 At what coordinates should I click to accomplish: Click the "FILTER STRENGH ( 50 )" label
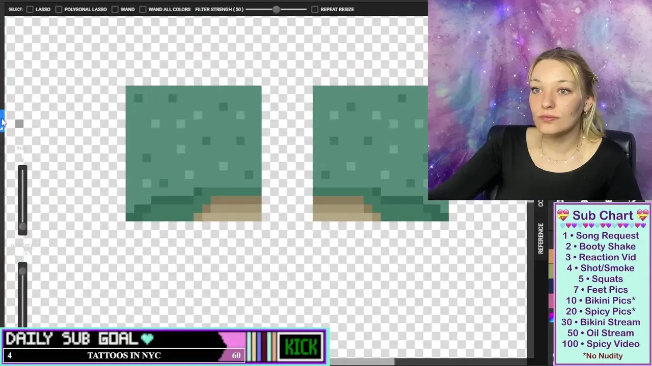219,9
